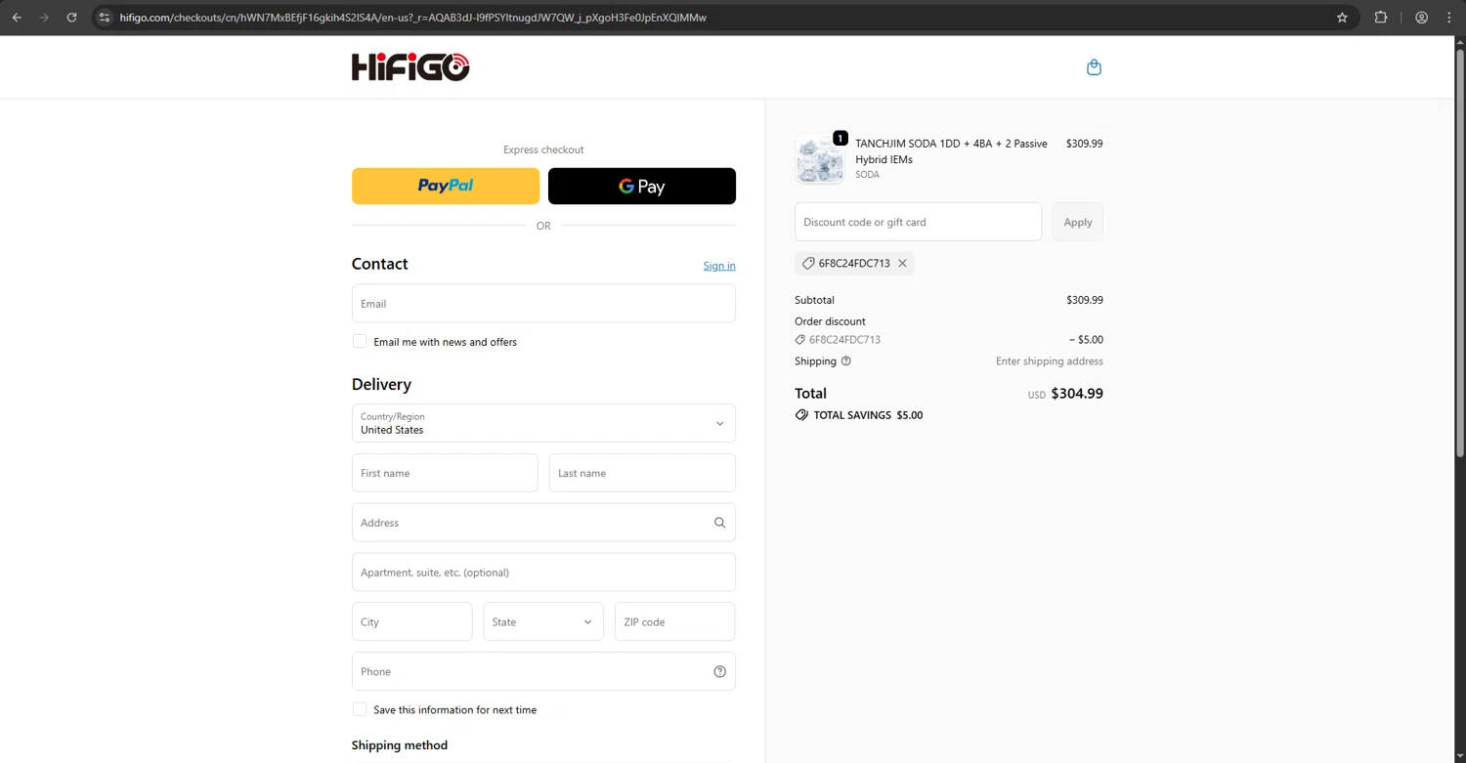The height and width of the screenshot is (763, 1466).
Task: Open the shopping cart bag icon
Action: click(x=1094, y=67)
